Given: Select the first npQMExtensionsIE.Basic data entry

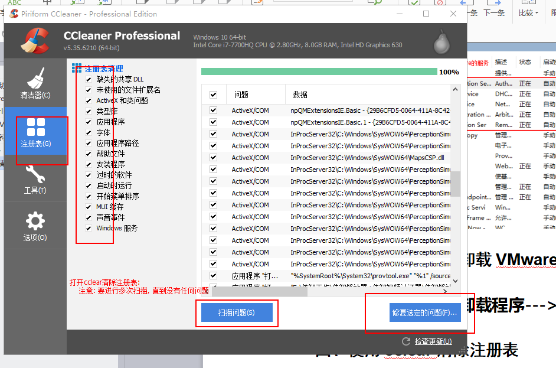Looking at the screenshot, I should tap(370, 110).
